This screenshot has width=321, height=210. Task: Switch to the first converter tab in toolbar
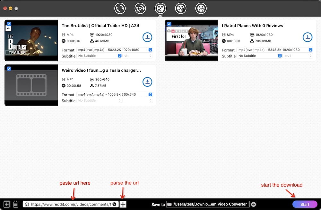point(120,8)
